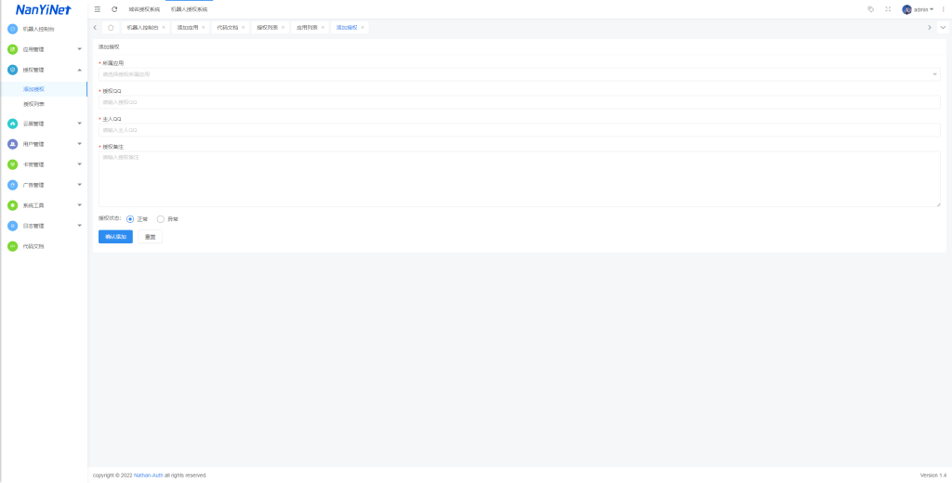Open the tab options chevron dropdown

coord(943,28)
